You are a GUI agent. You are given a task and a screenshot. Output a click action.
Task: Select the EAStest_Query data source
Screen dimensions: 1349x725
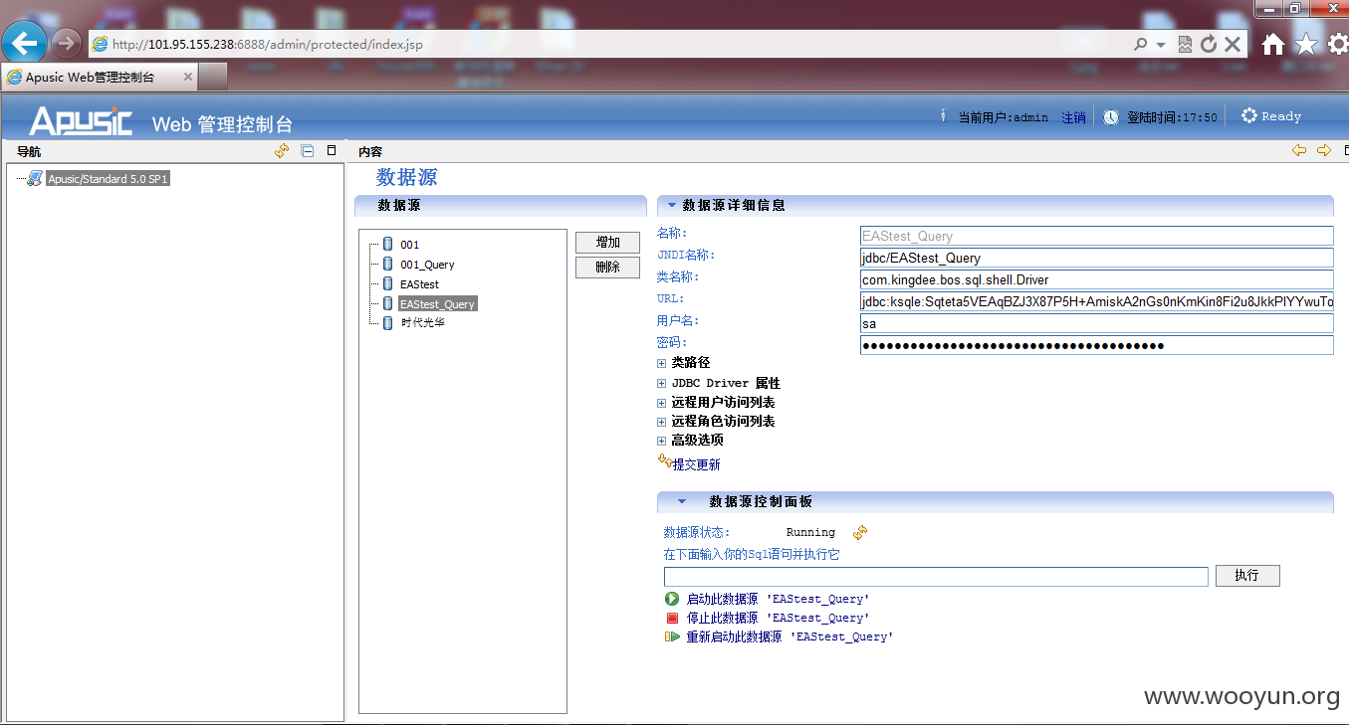pyautogui.click(x=438, y=304)
